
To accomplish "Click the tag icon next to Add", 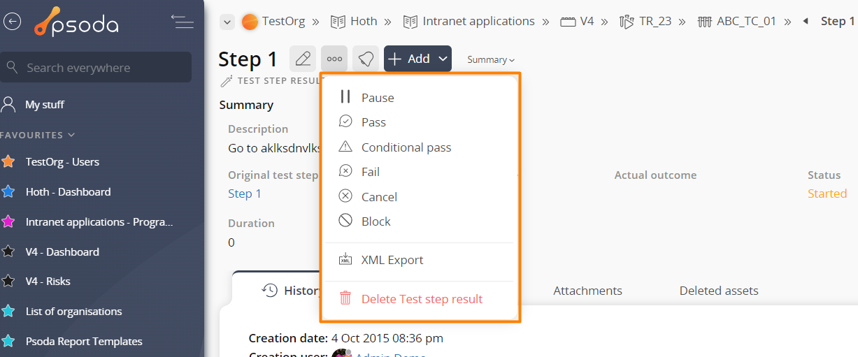I will [366, 59].
